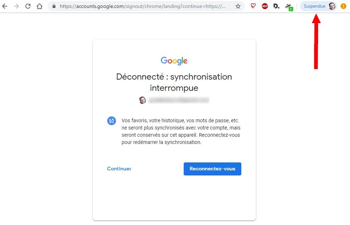Screen dimensions: 350x225
Task: Click the blue sync-off icon
Action: (111, 121)
